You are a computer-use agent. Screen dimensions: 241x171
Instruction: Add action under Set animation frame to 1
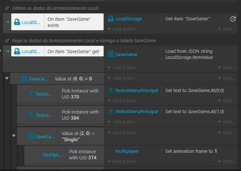coord(121,161)
